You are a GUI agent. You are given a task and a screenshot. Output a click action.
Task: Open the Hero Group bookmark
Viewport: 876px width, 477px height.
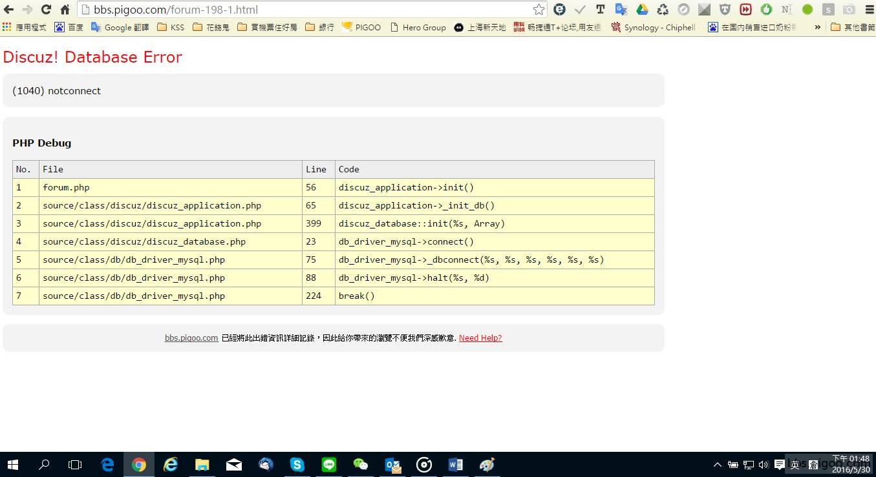418,27
